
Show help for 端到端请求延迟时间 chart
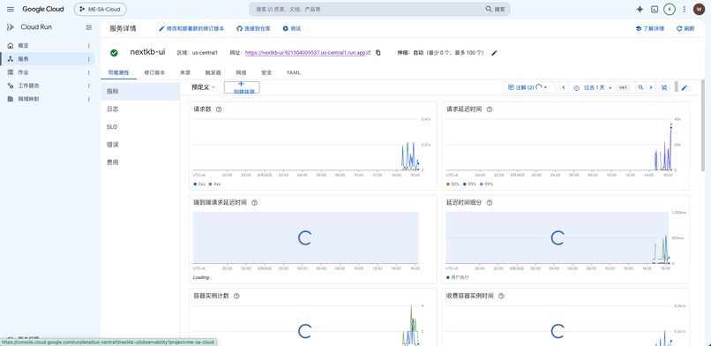click(254, 203)
